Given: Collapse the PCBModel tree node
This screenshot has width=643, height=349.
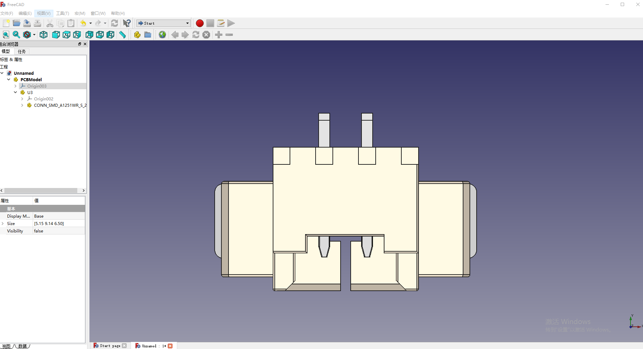Looking at the screenshot, I should (9, 80).
